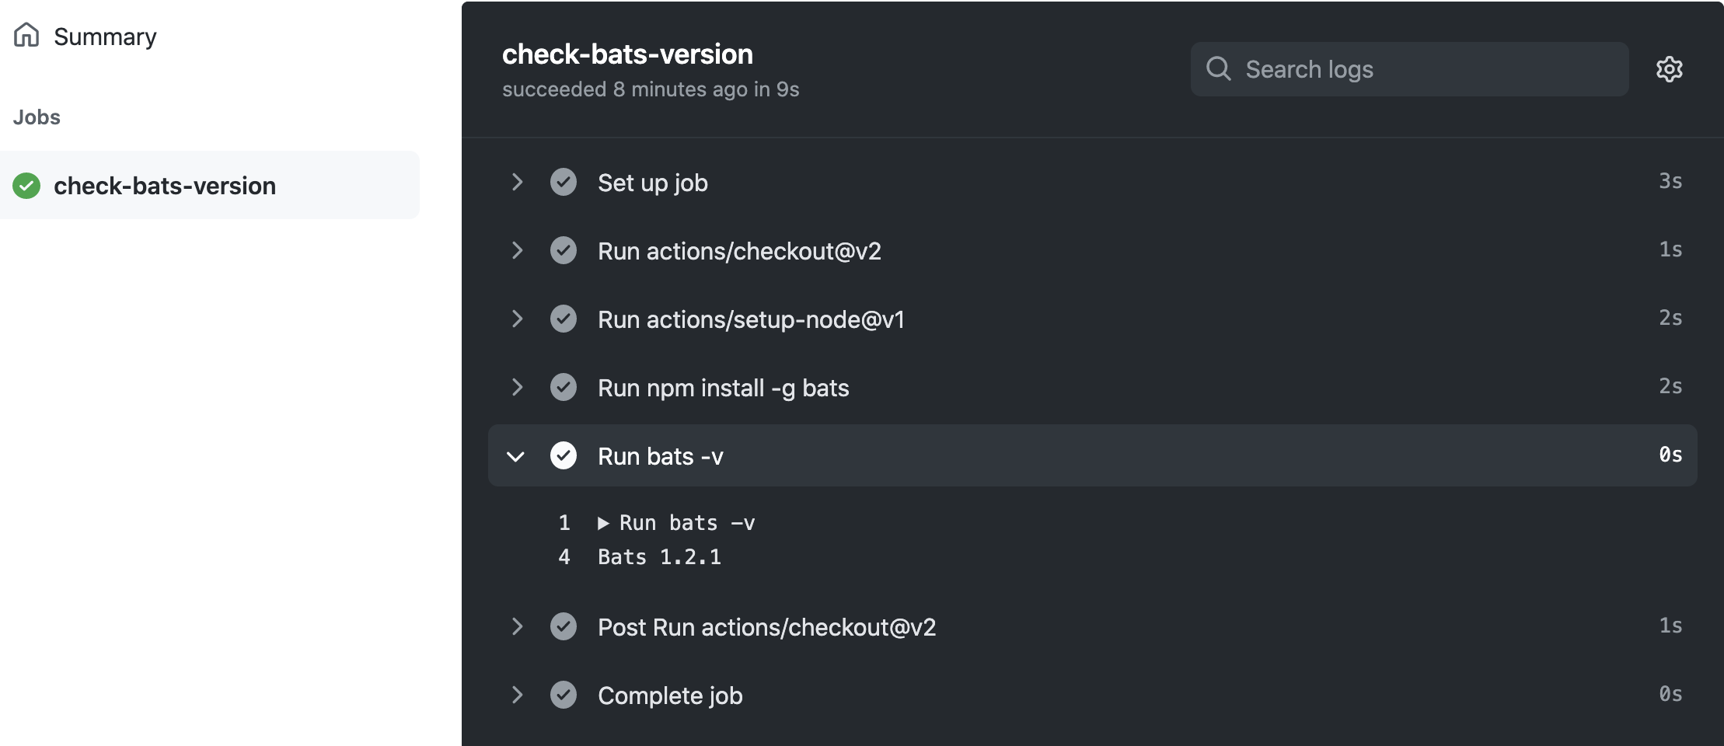Expand the Complete job step

(517, 695)
